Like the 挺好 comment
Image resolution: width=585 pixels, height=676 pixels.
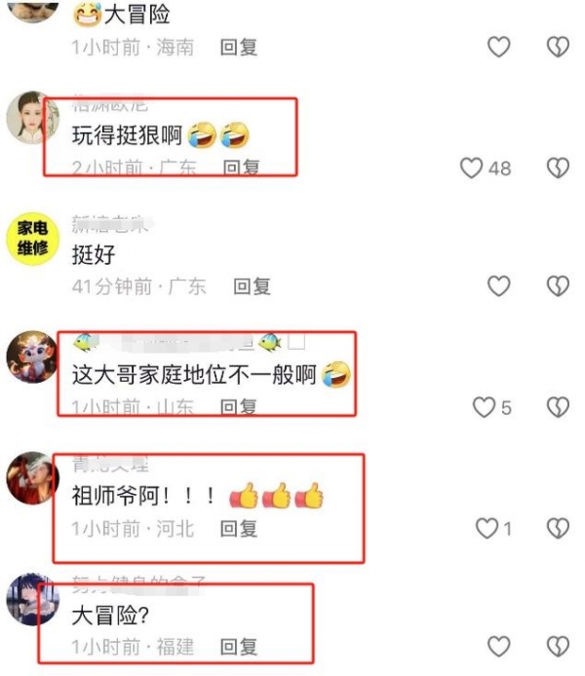pyautogui.click(x=499, y=286)
